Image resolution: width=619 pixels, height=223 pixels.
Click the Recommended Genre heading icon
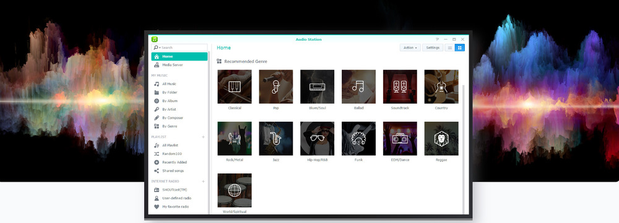219,61
